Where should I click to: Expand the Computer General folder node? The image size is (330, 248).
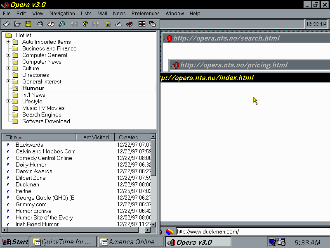(8, 55)
